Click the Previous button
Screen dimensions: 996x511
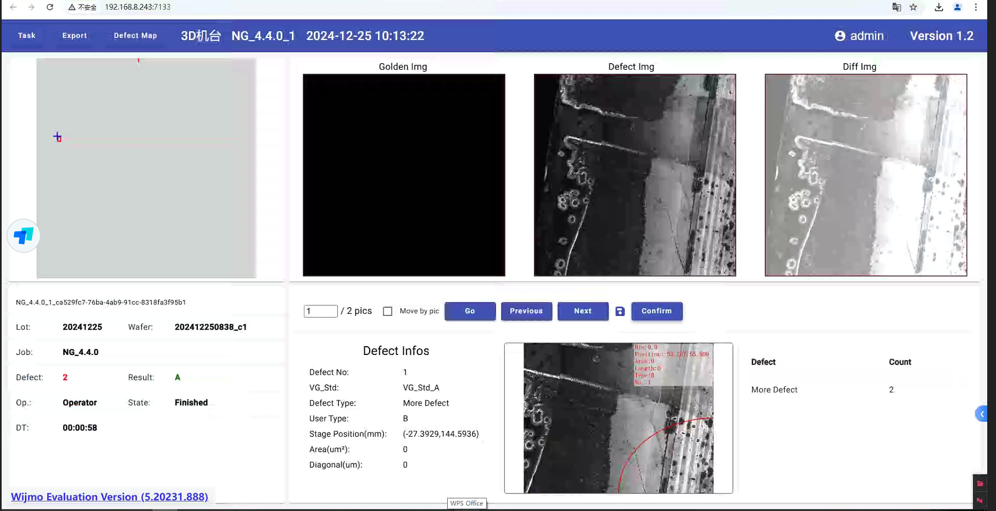tap(526, 311)
